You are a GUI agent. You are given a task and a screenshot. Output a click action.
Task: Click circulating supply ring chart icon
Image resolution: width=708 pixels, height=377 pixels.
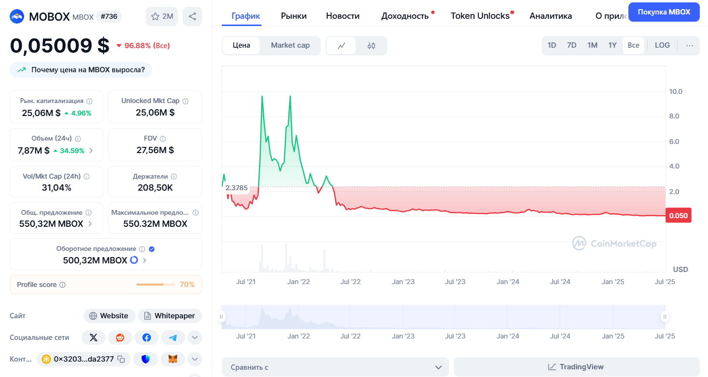click(134, 260)
